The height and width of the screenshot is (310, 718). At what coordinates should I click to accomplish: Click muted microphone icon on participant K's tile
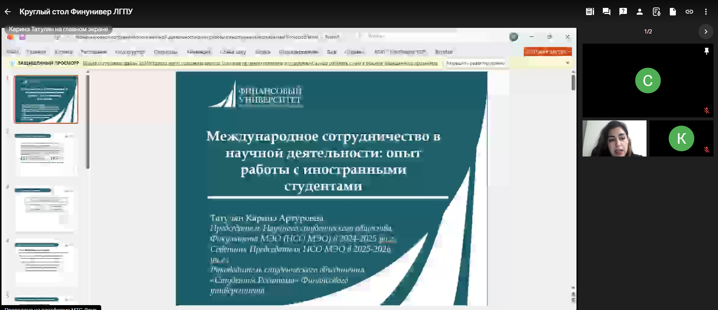[706, 150]
